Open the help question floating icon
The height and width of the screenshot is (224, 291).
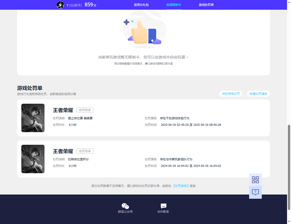coord(255,192)
